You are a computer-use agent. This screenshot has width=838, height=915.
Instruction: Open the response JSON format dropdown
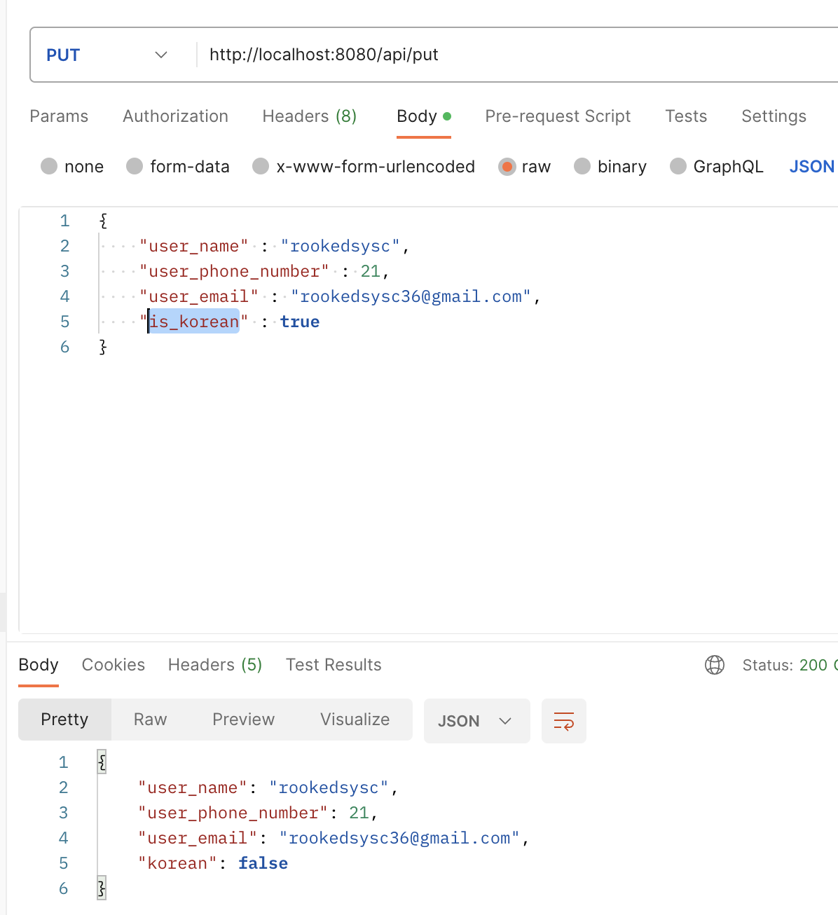point(476,721)
